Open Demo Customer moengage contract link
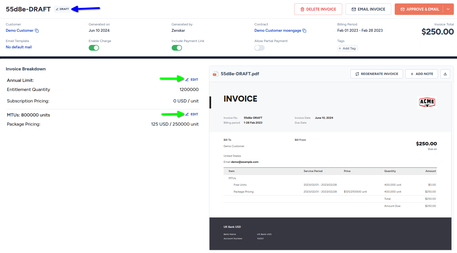This screenshot has width=457, height=253. coord(278,30)
